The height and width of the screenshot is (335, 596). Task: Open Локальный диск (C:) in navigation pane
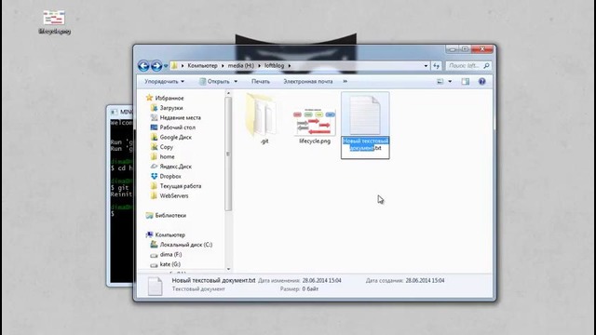[x=186, y=245]
